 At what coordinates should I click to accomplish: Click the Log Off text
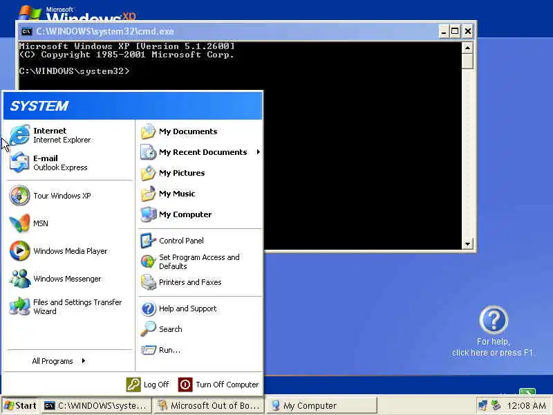pyautogui.click(x=156, y=385)
